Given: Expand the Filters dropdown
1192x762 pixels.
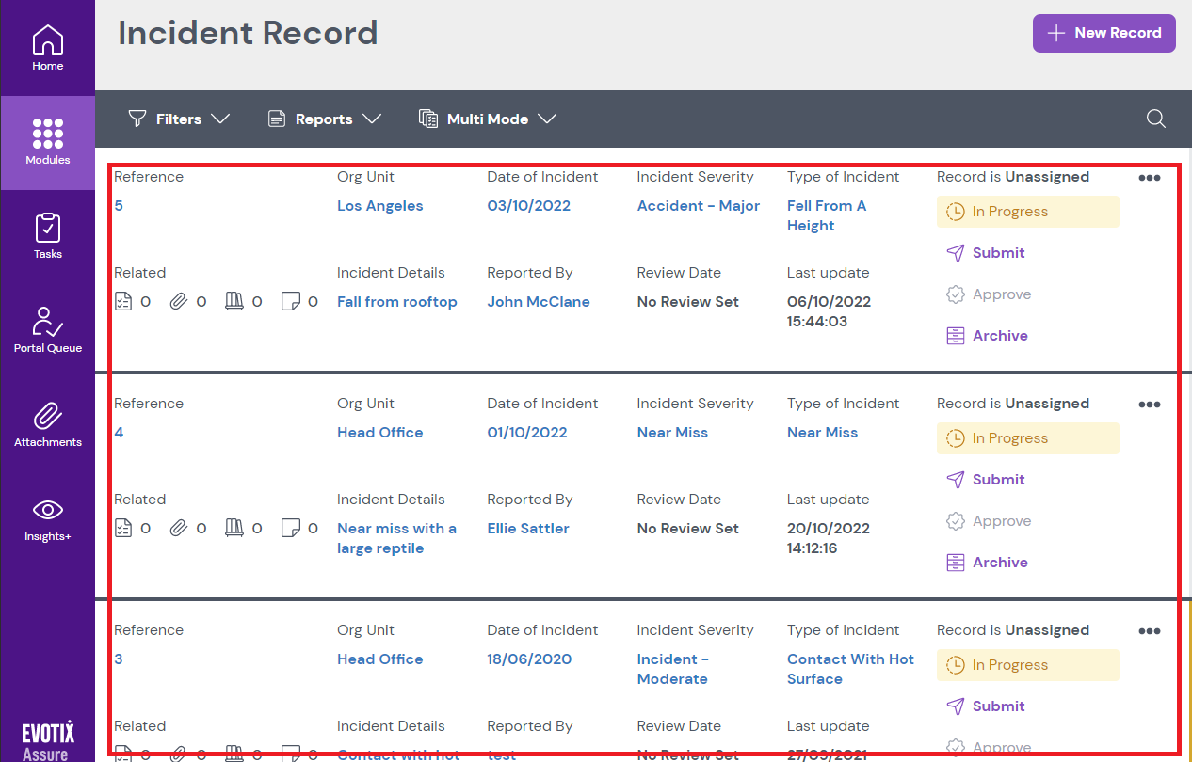Looking at the screenshot, I should point(179,119).
